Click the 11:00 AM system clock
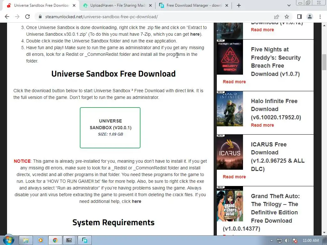 point(310,241)
